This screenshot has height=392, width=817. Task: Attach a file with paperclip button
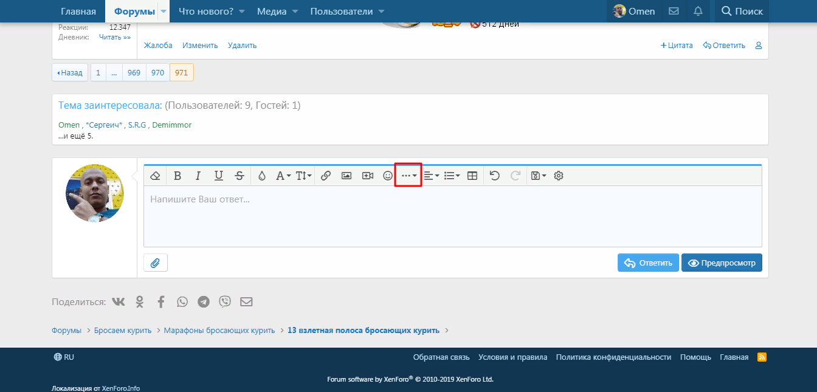pyautogui.click(x=156, y=263)
